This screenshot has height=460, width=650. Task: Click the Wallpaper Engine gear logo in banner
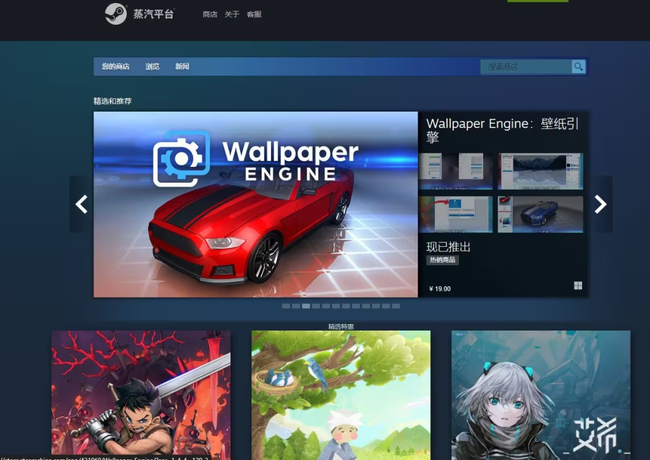[181, 159]
